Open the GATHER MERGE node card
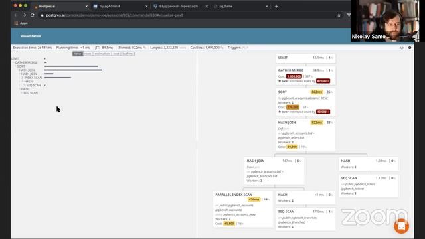 pyautogui.click(x=305, y=76)
